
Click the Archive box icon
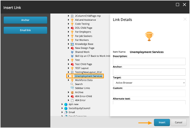pos(72,92)
